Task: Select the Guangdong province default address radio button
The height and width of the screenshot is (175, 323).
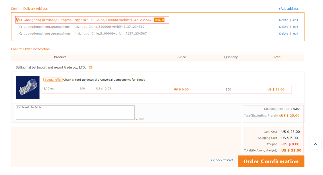Action: pyautogui.click(x=21, y=20)
